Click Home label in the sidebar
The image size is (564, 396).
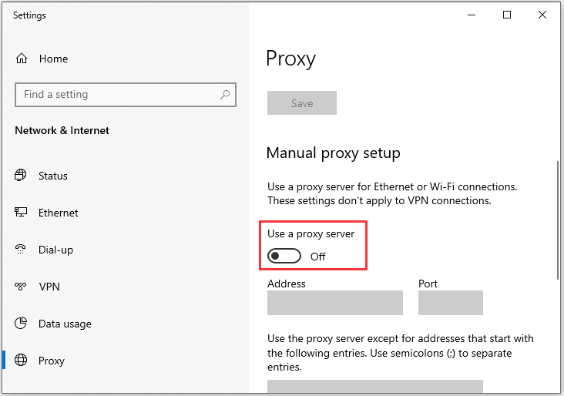coord(54,59)
